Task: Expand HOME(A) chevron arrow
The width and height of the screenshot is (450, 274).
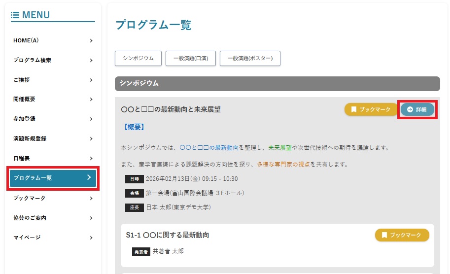Action: 91,40
